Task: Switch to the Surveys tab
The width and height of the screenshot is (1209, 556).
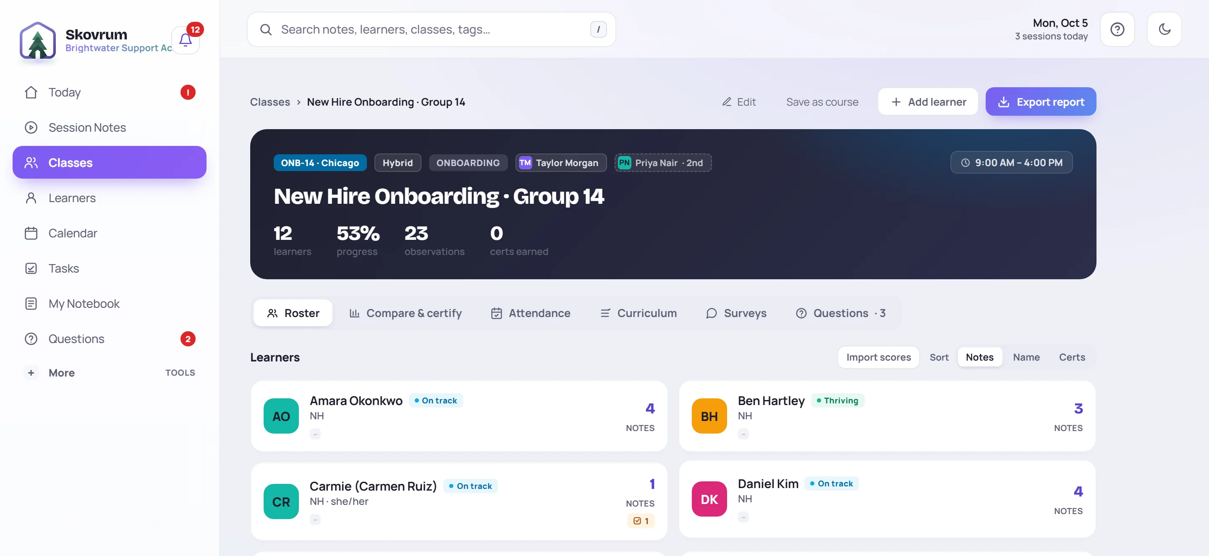Action: click(x=736, y=313)
